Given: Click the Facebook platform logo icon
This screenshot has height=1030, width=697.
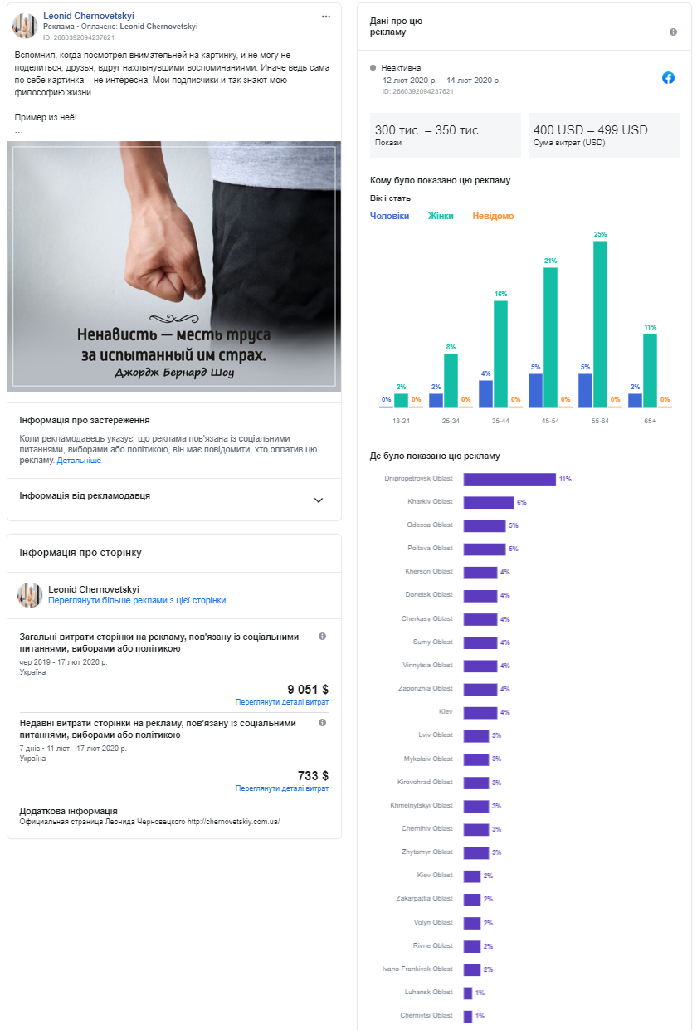Looking at the screenshot, I should pos(668,77).
